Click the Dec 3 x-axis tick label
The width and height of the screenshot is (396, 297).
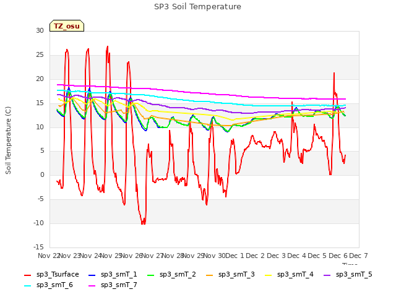click(277, 256)
